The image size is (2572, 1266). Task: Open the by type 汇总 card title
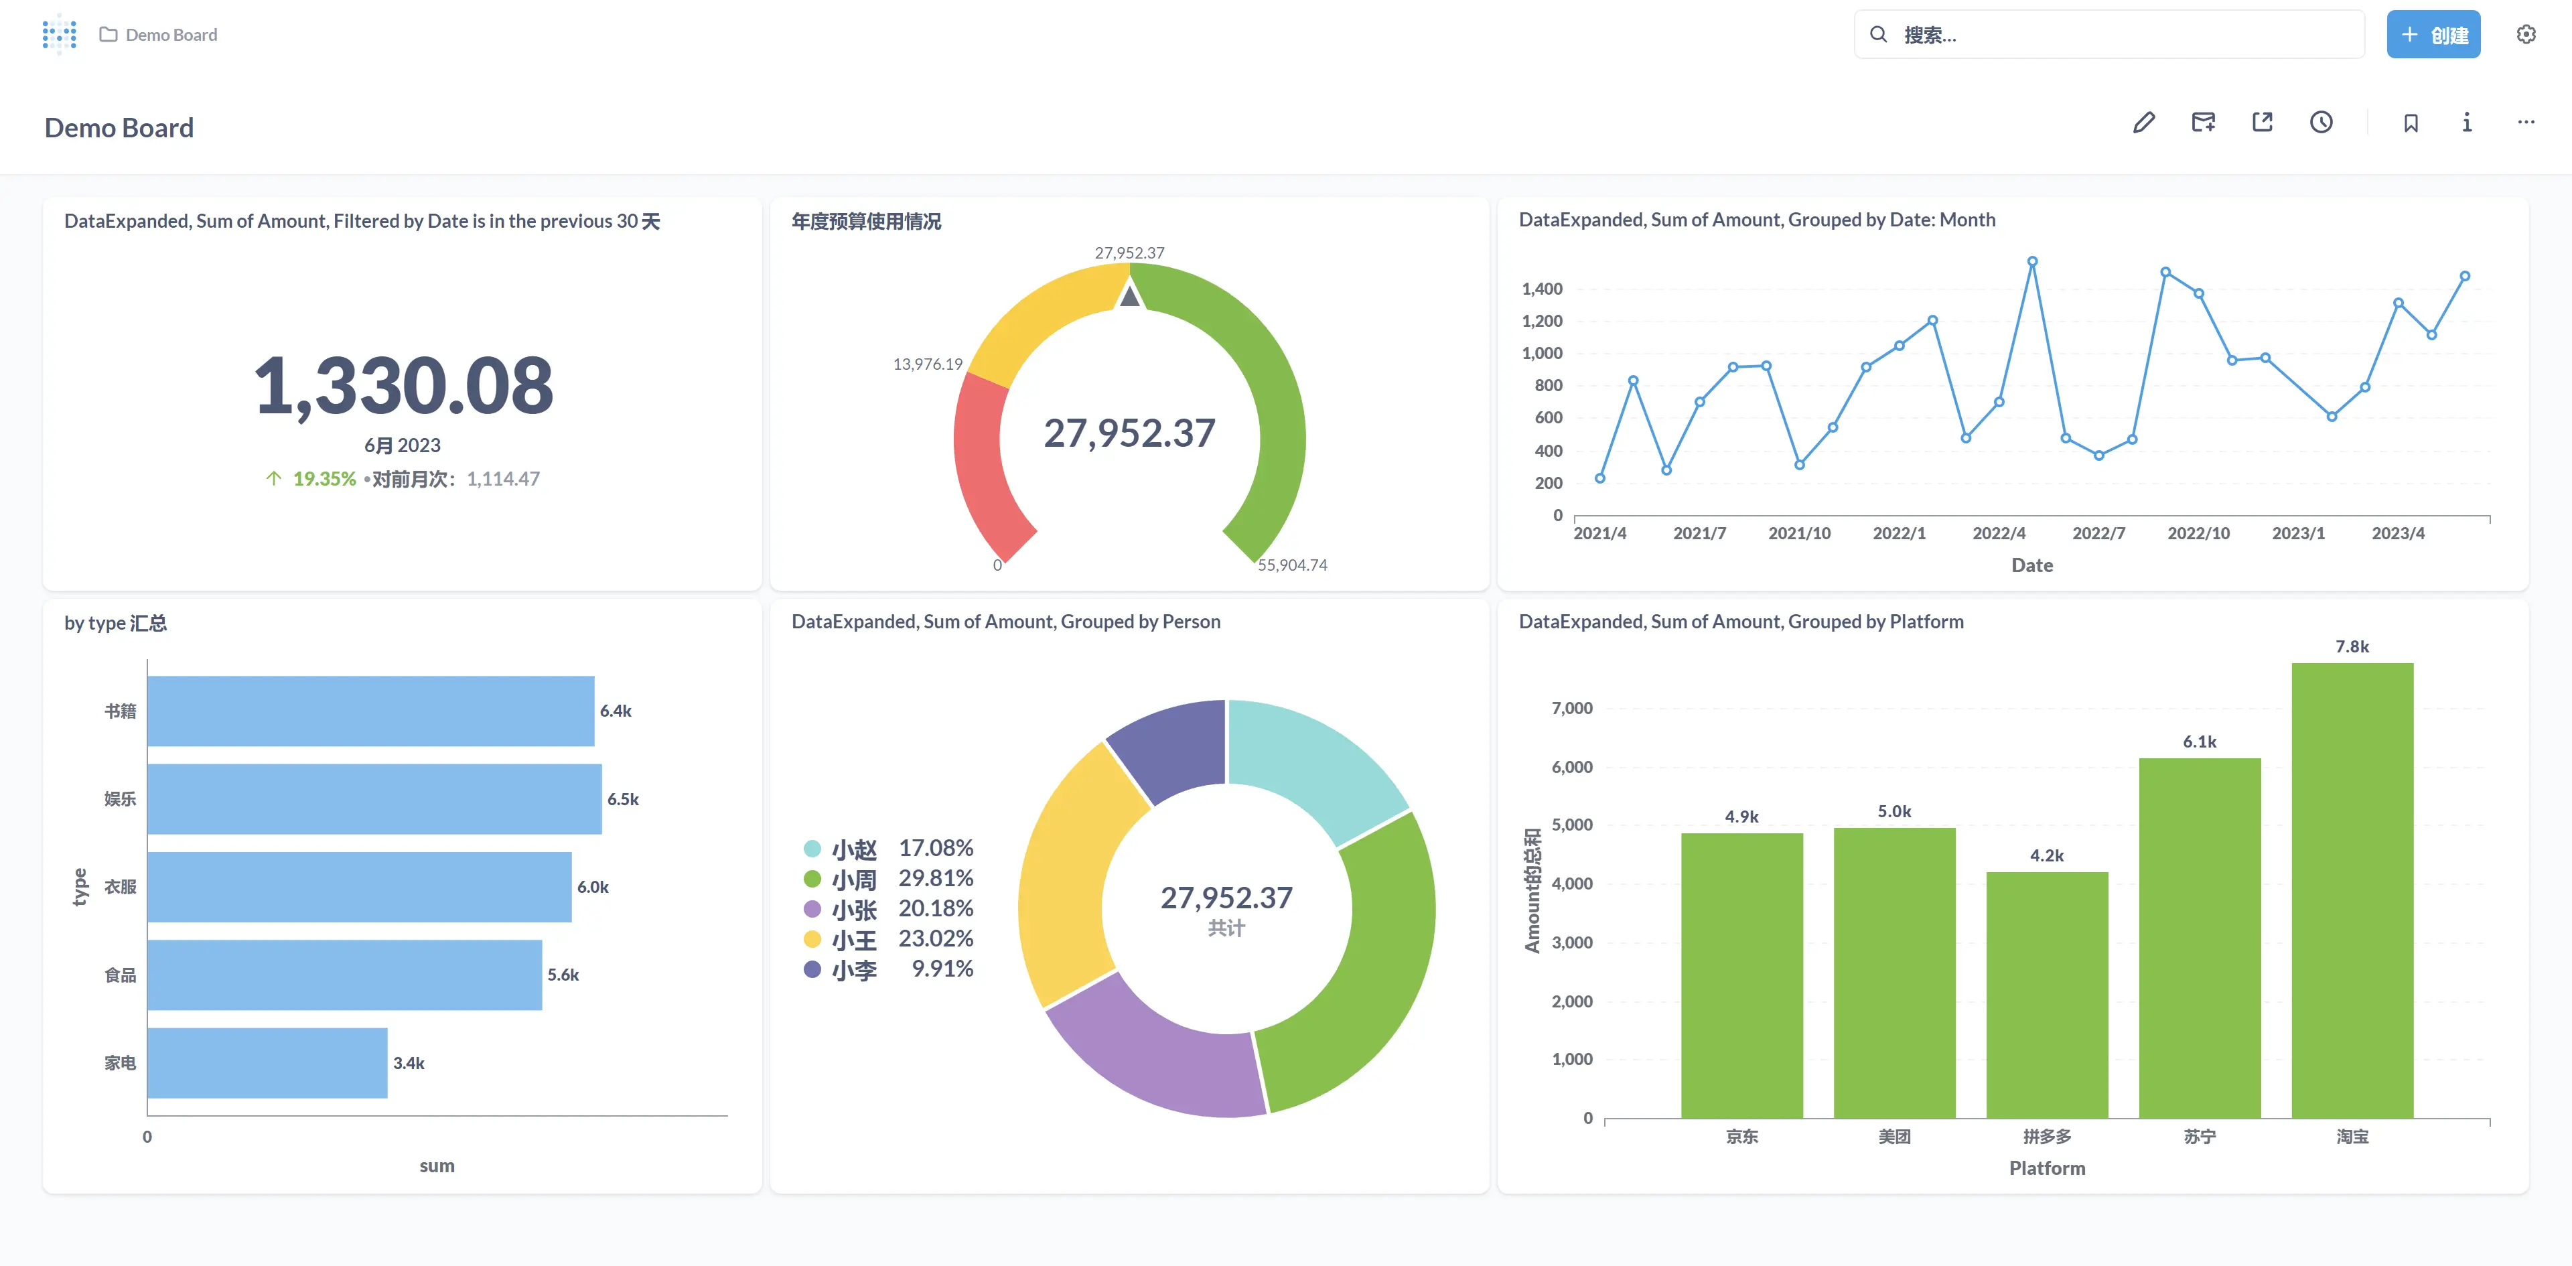116,623
